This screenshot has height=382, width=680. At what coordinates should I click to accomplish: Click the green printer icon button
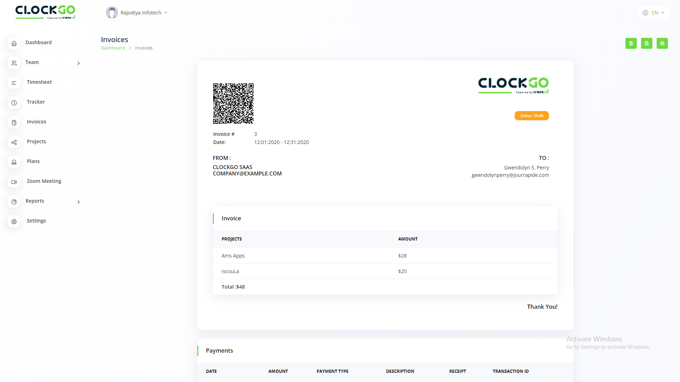pos(662,43)
